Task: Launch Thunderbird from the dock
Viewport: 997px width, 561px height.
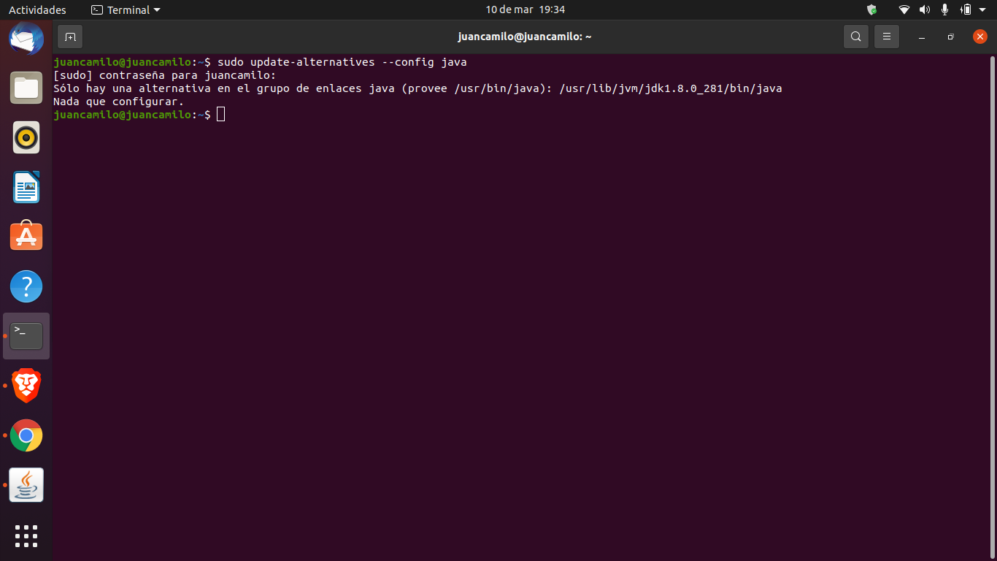Action: point(26,38)
